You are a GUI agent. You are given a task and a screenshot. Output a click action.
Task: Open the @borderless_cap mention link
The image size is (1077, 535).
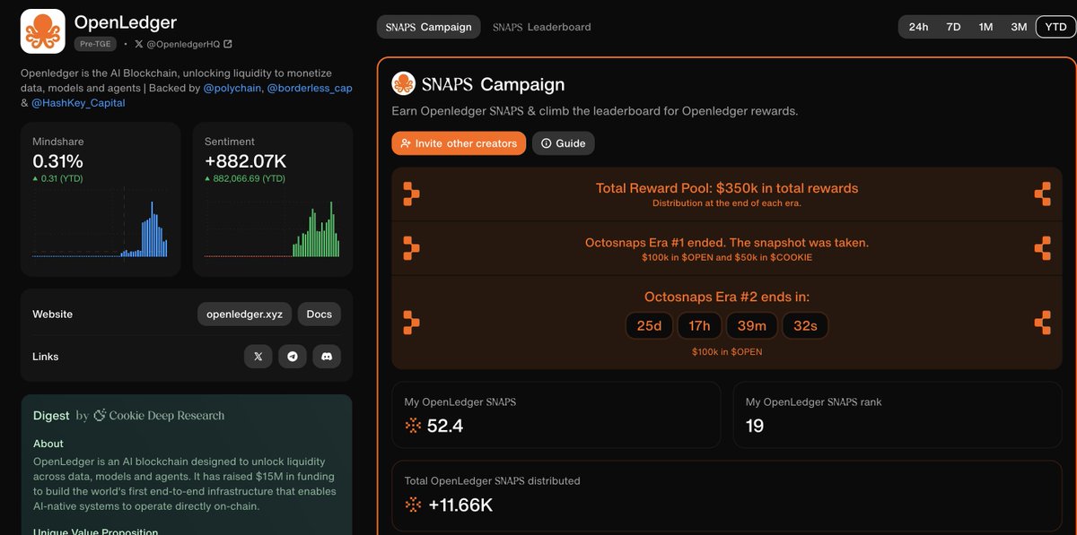310,88
